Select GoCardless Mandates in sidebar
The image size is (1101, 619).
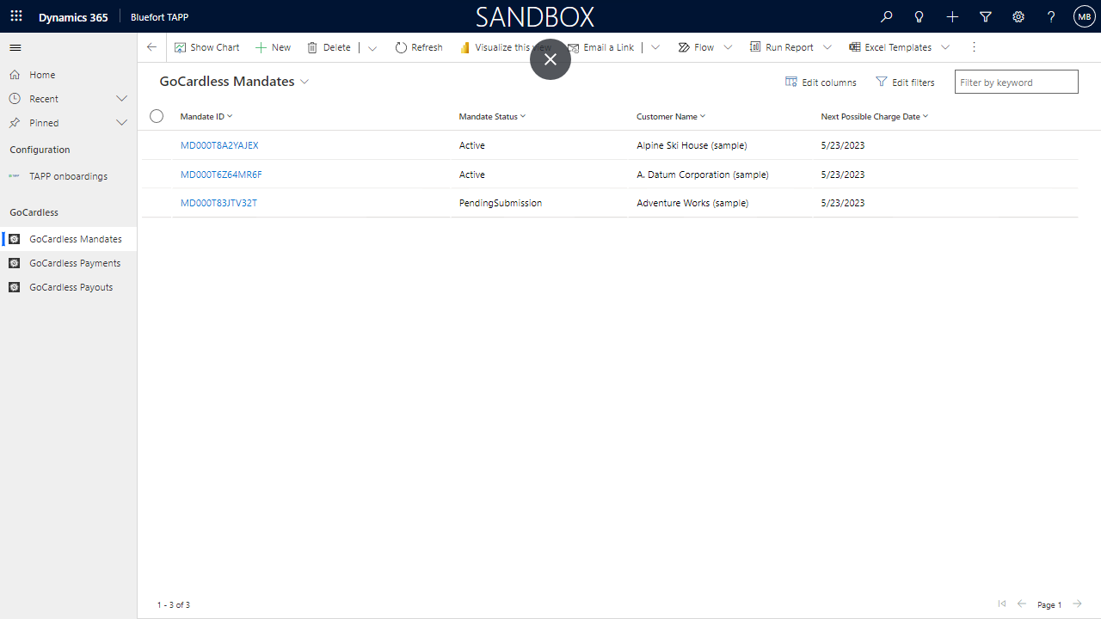click(69, 239)
